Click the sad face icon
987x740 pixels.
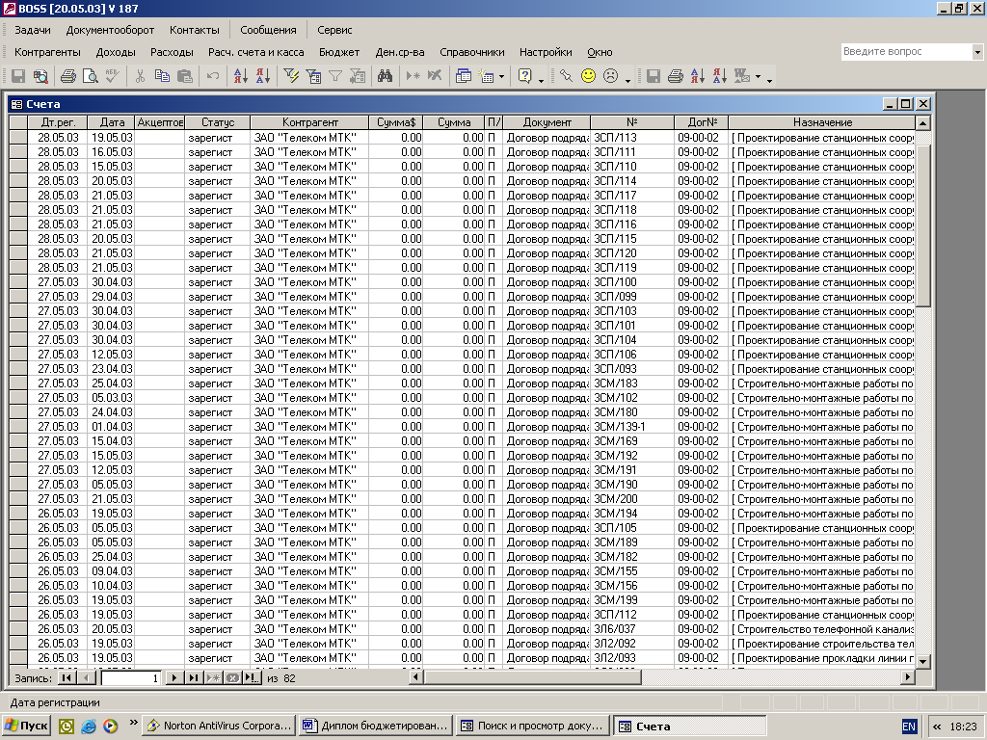coord(610,76)
